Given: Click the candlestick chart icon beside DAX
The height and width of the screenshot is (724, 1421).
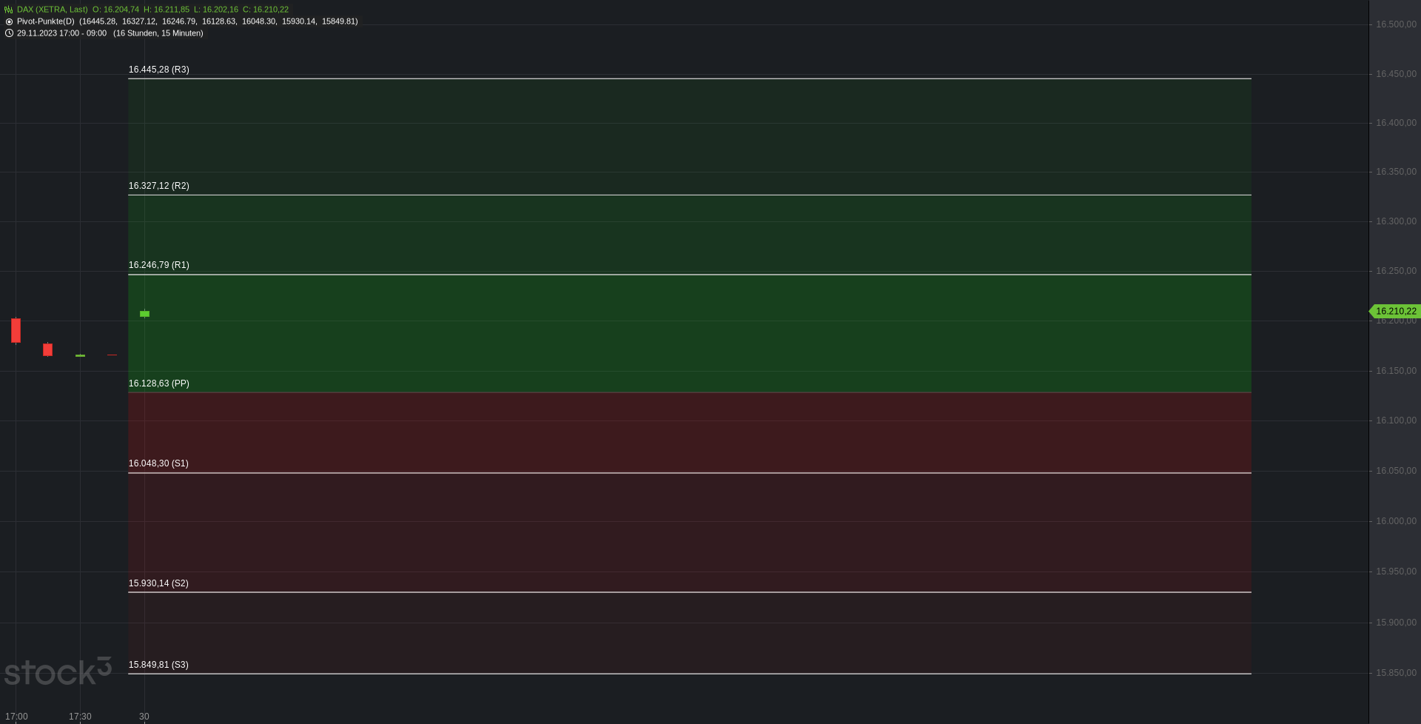Looking at the screenshot, I should coord(9,10).
